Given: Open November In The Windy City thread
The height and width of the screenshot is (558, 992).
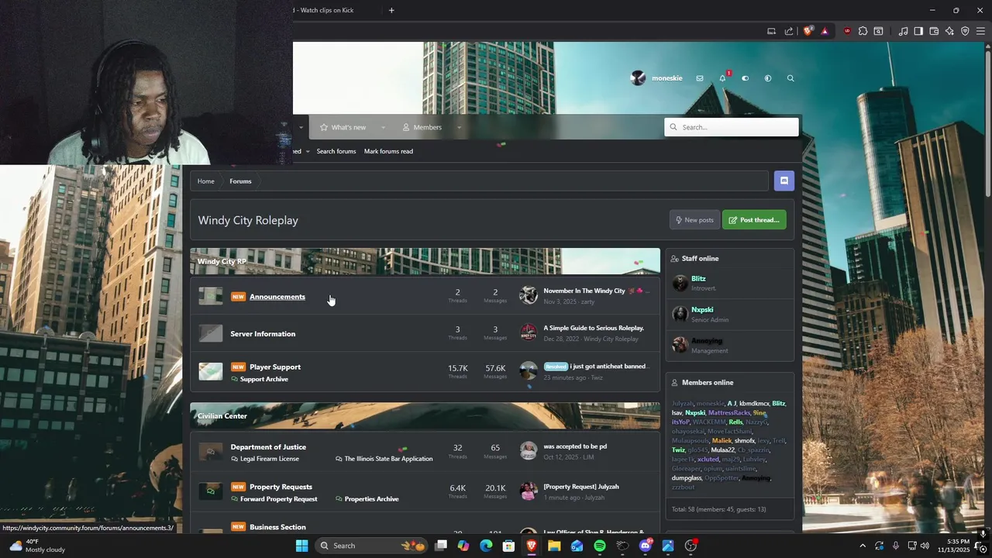Looking at the screenshot, I should [584, 291].
